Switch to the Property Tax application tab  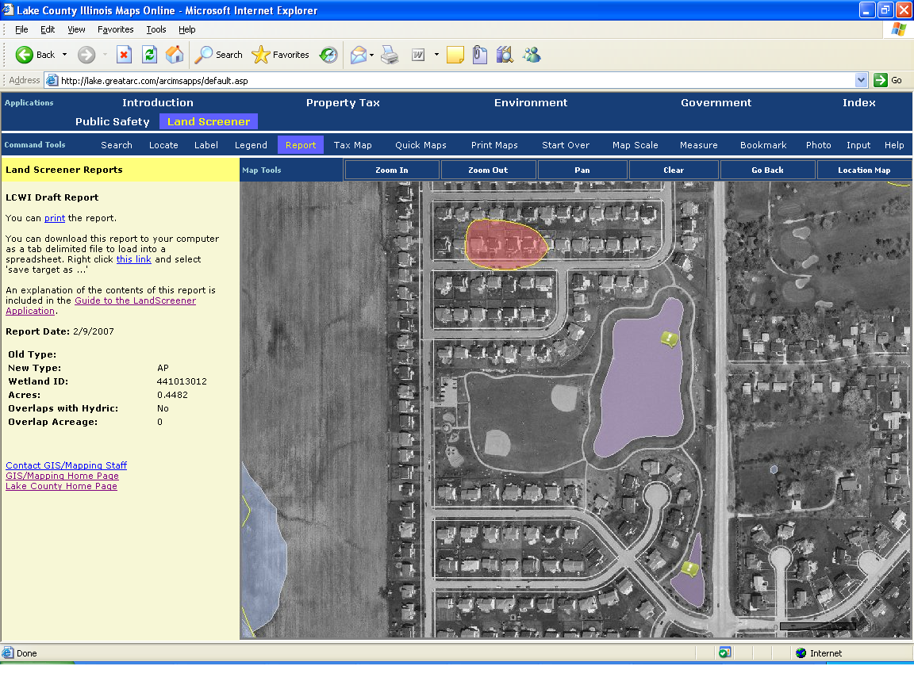(343, 103)
